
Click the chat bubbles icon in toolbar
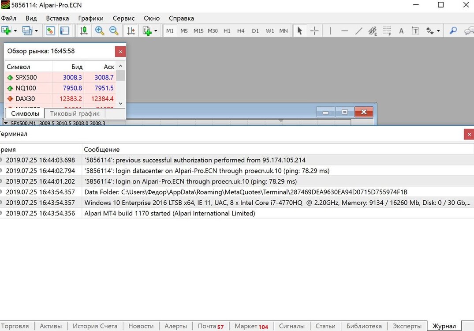[469, 30]
